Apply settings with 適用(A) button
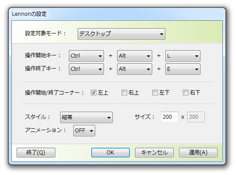This screenshot has width=236, height=175. tap(198, 153)
